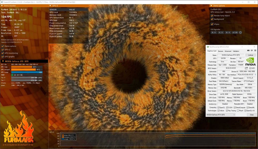Click the fan 0 speed bar
Screen dimensions: 258x149
27,78
